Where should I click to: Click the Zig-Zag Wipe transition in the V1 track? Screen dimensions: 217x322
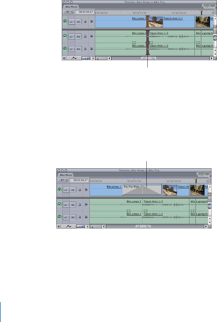[x=142, y=190]
